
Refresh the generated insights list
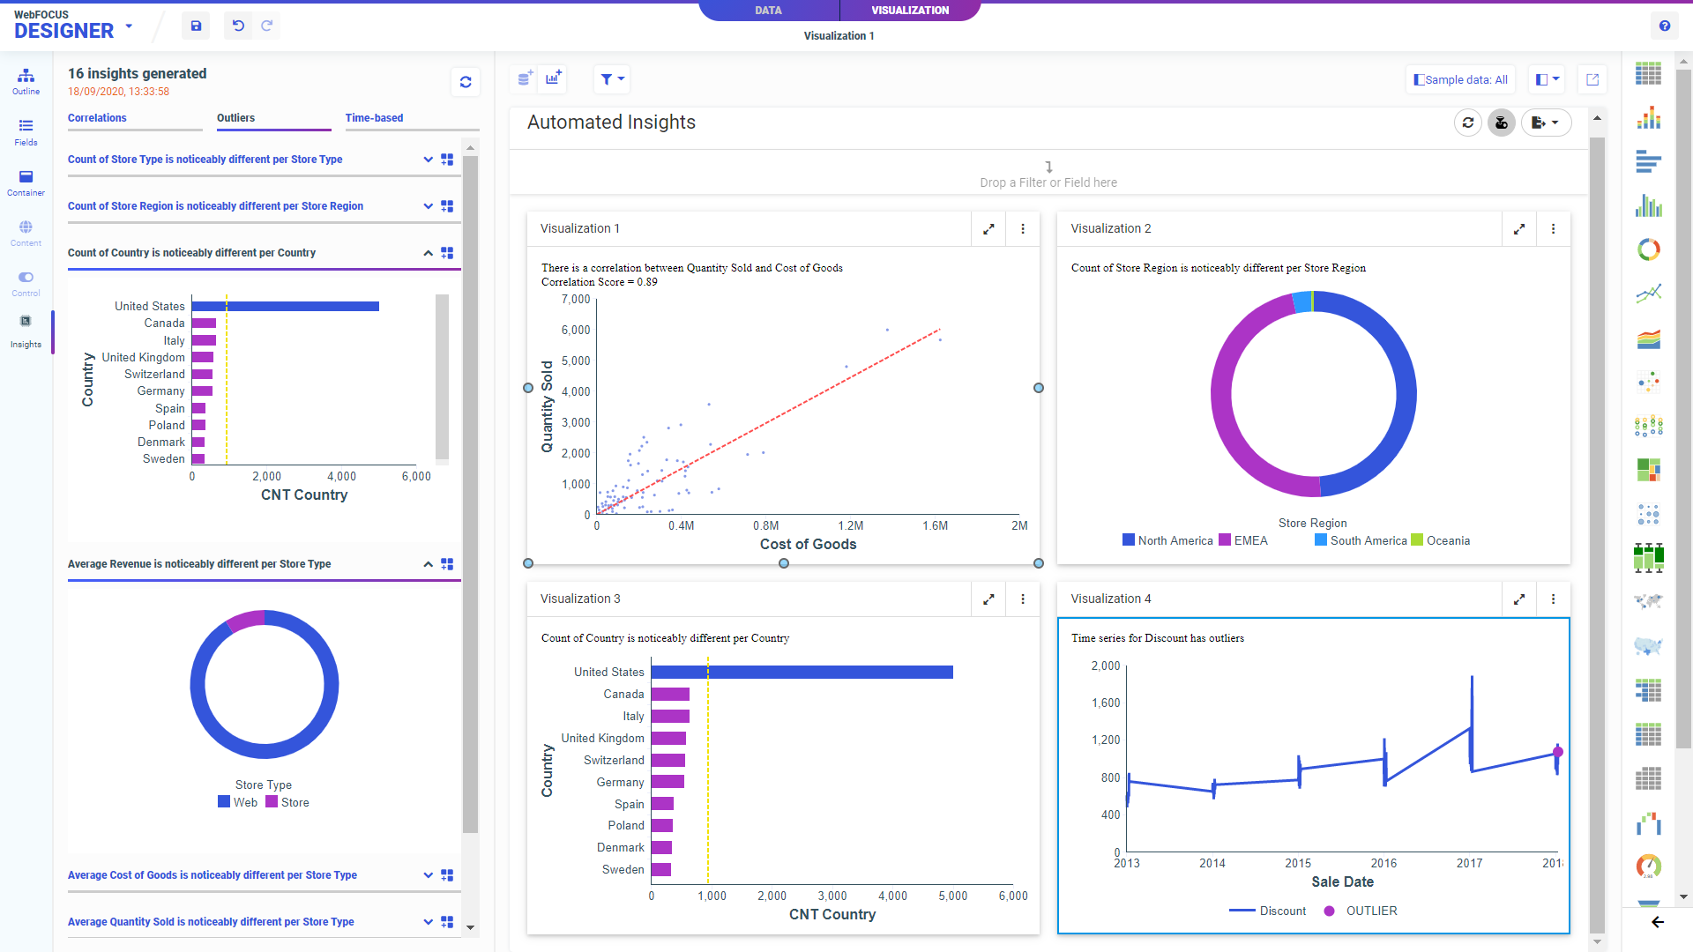466,82
